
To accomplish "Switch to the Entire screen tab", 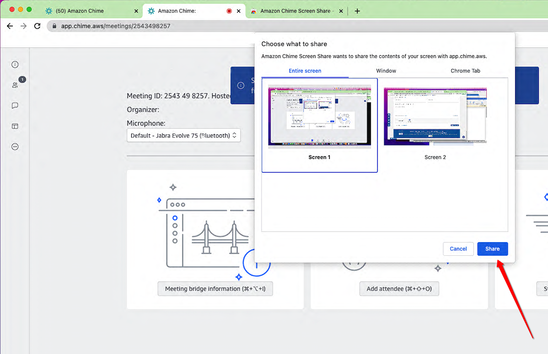I will pyautogui.click(x=305, y=71).
